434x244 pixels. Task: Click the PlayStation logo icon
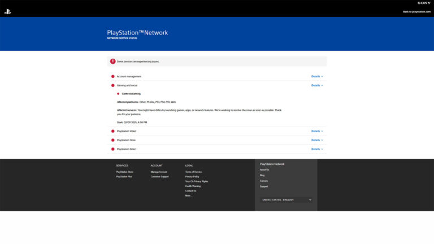[x=7, y=11]
